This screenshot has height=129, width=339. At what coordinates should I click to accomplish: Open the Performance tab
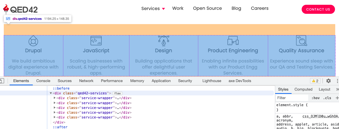coord(112,81)
